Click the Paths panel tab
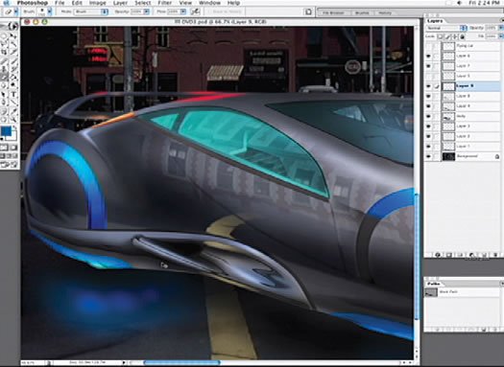504x367 pixels. click(x=433, y=284)
